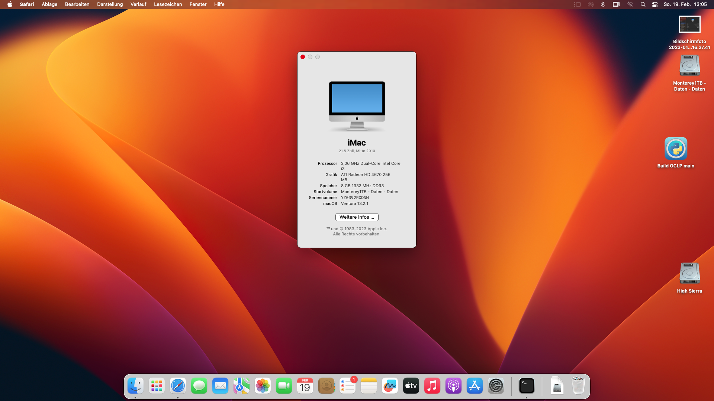Open the Lesezeichen menu
This screenshot has height=401, width=714.
tap(168, 4)
